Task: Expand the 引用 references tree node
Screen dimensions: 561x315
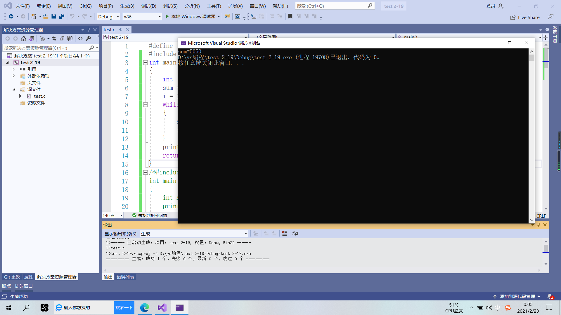Action: [x=14, y=69]
